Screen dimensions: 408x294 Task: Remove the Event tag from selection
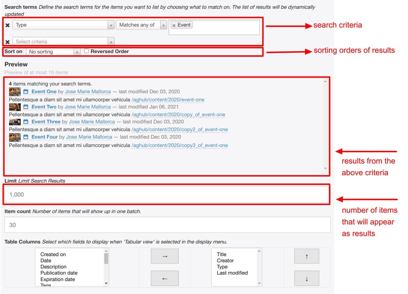coord(174,25)
